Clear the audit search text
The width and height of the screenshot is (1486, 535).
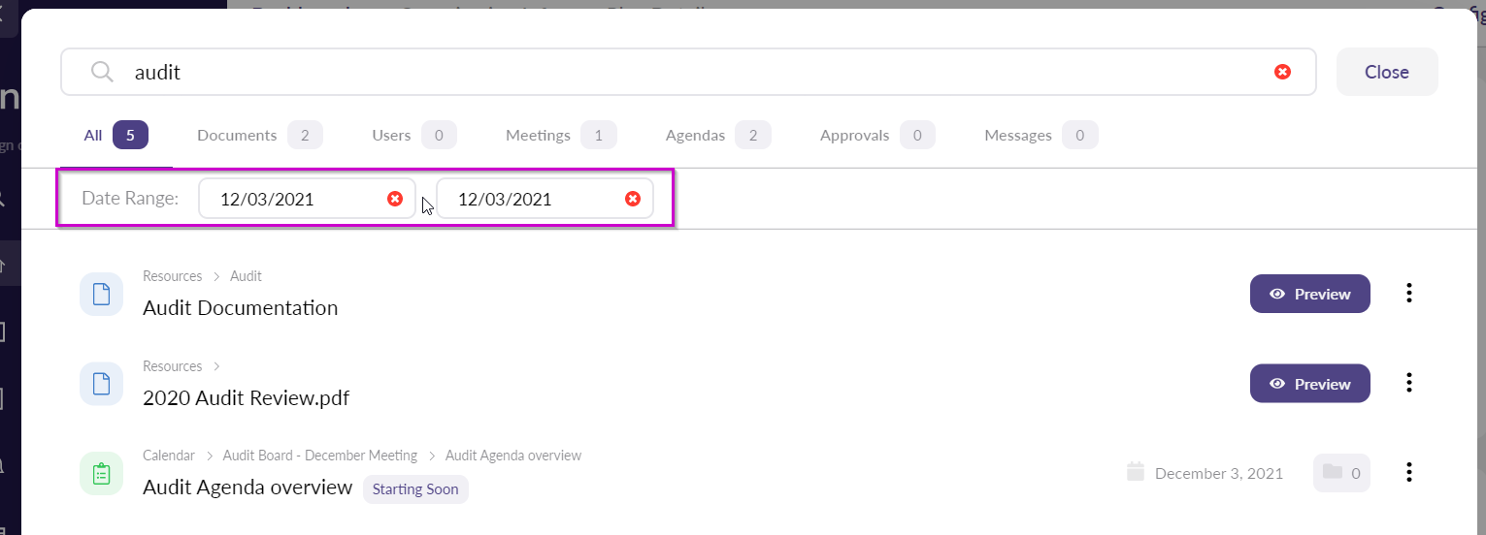click(1282, 72)
